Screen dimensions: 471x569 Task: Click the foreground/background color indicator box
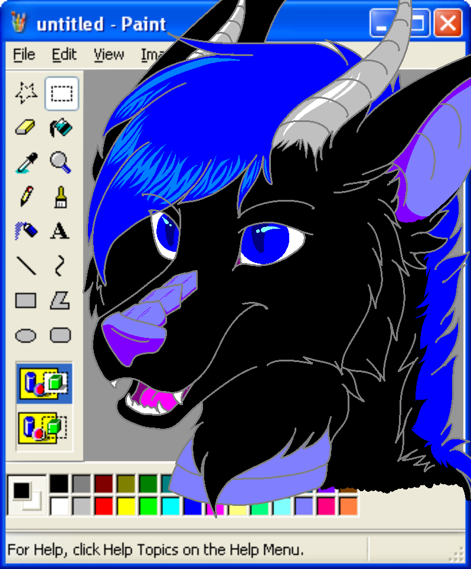tap(26, 495)
